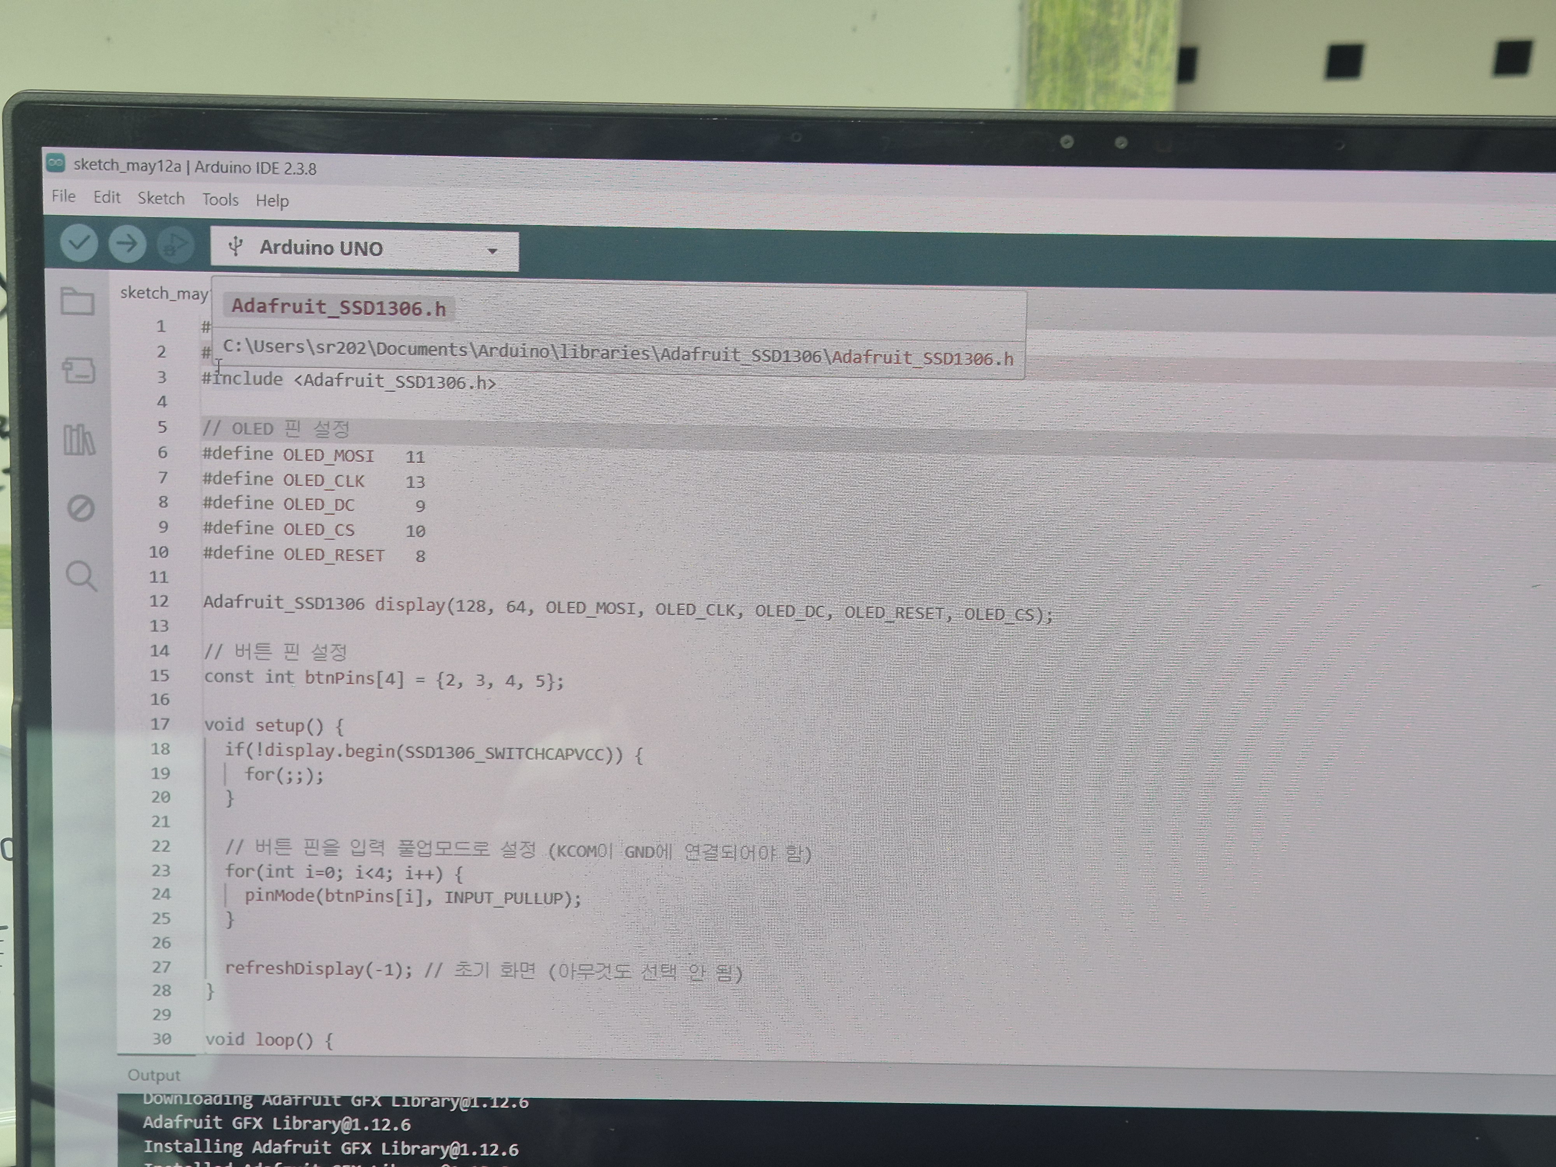The image size is (1556, 1167).
Task: Click line number 17 in the gutter
Action: tap(159, 724)
